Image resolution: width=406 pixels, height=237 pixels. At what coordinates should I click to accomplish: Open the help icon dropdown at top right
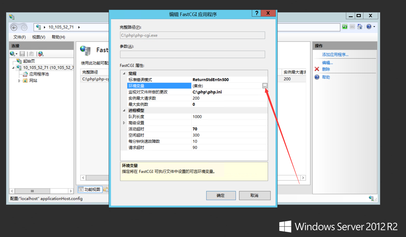click(374, 27)
